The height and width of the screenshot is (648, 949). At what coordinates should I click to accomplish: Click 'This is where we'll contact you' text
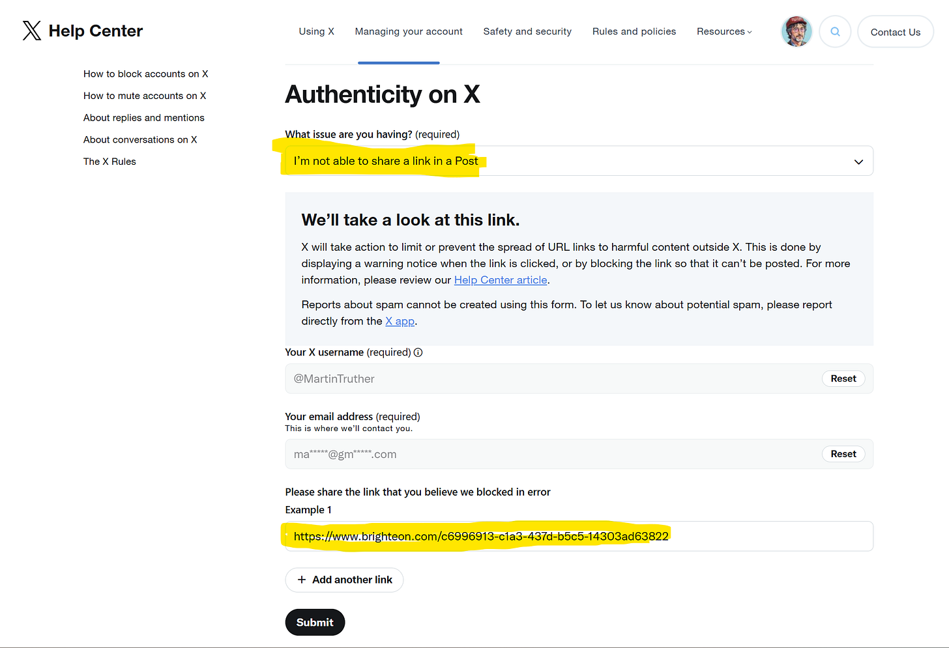(x=349, y=429)
